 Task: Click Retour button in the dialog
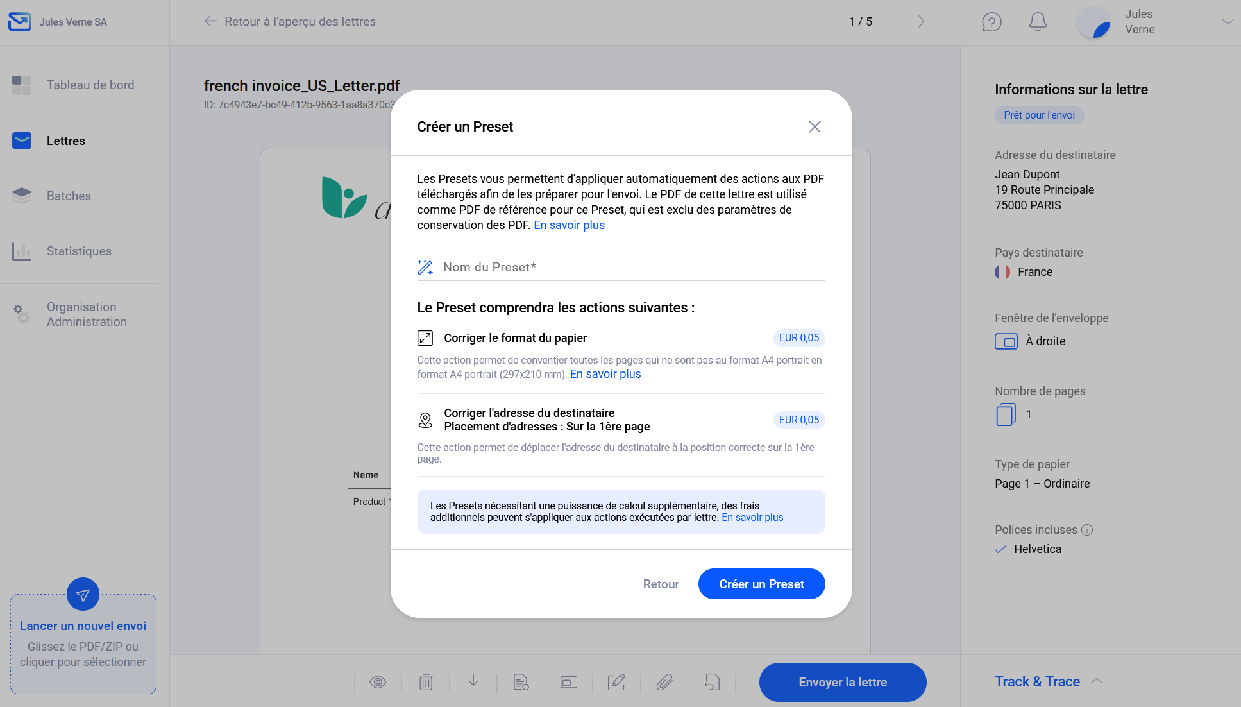point(661,584)
